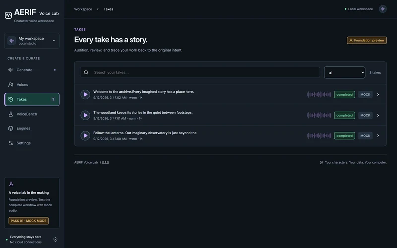Click the Takes history clock icon
The height and width of the screenshot is (248, 397).
(x=10, y=99)
